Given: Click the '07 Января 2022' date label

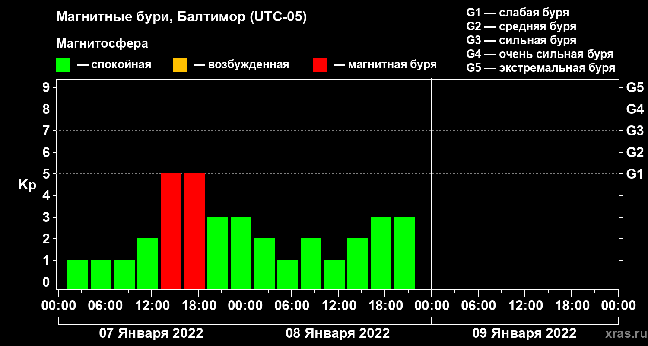Looking at the screenshot, I should click(151, 333).
